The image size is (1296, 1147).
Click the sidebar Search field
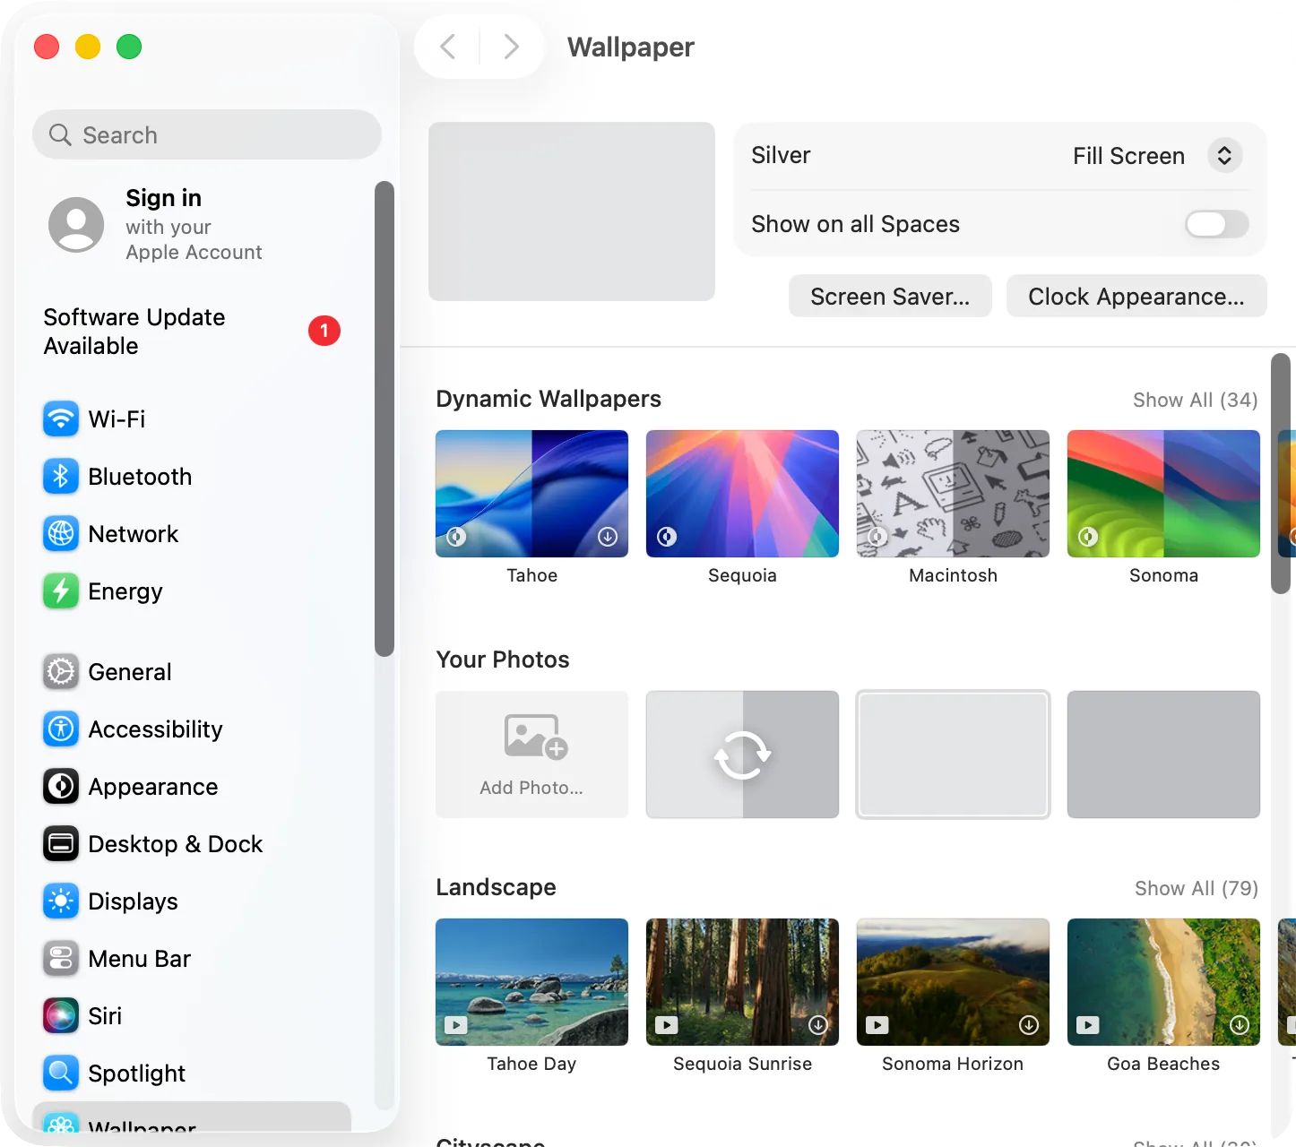pyautogui.click(x=207, y=134)
